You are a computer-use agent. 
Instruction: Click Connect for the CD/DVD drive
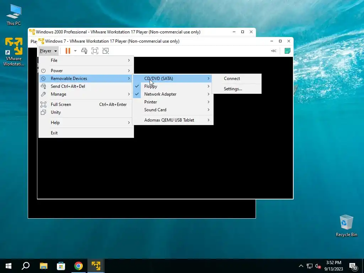coord(236,79)
